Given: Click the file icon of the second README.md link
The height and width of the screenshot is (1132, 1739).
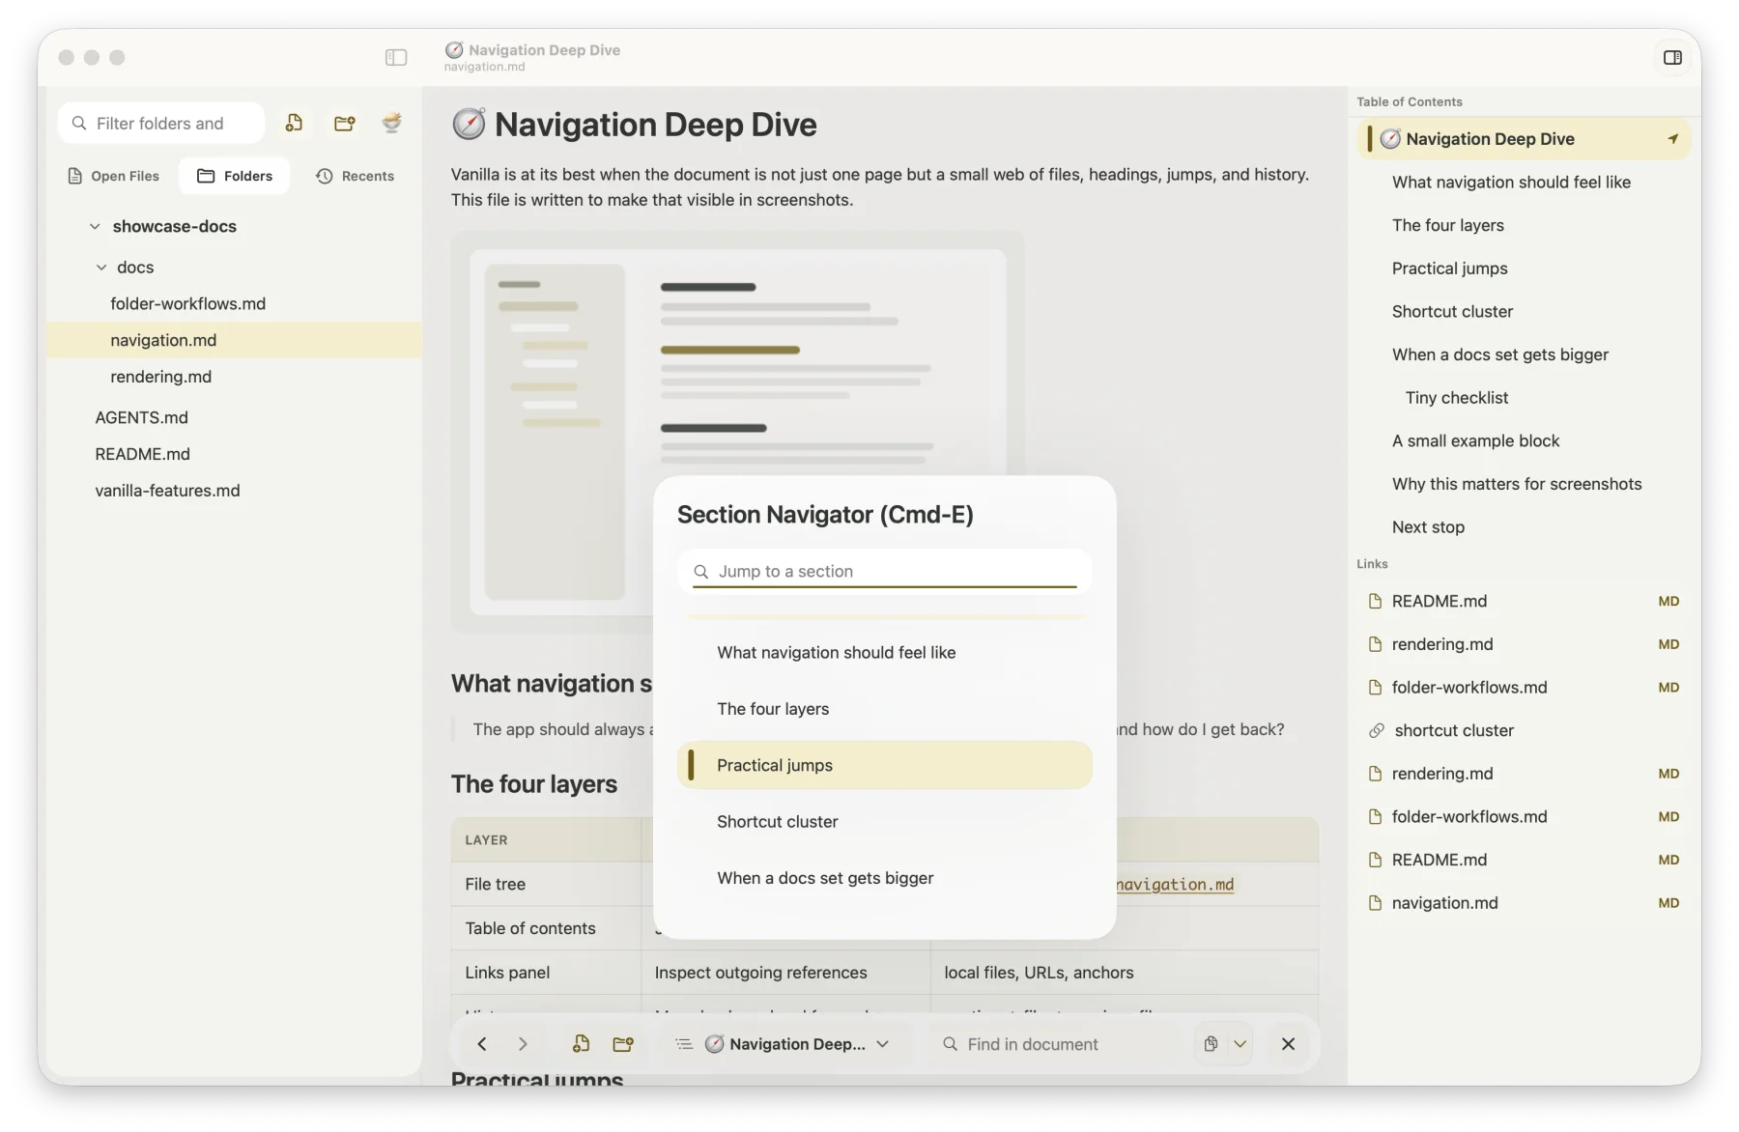Looking at the screenshot, I should pos(1375,861).
